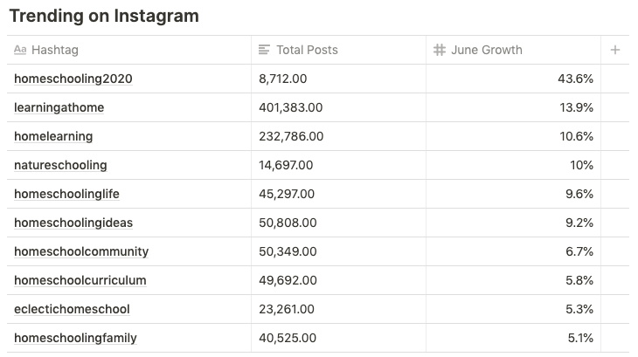The image size is (638, 357).
Task: Open the homeschoolcurriculum page
Action: (x=80, y=280)
